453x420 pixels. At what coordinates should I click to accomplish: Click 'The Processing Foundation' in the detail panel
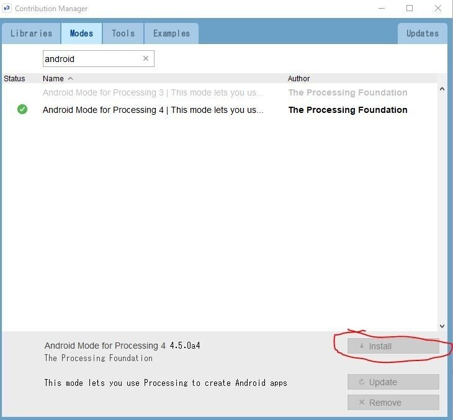click(x=98, y=358)
